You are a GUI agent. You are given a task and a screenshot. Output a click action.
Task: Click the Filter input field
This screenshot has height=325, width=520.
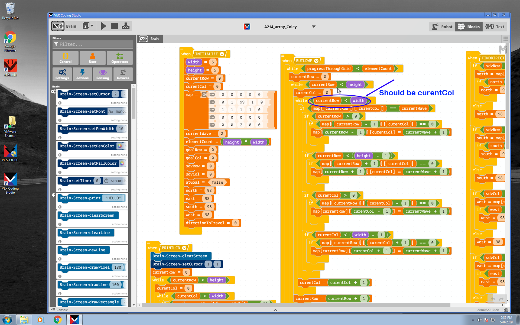93,44
